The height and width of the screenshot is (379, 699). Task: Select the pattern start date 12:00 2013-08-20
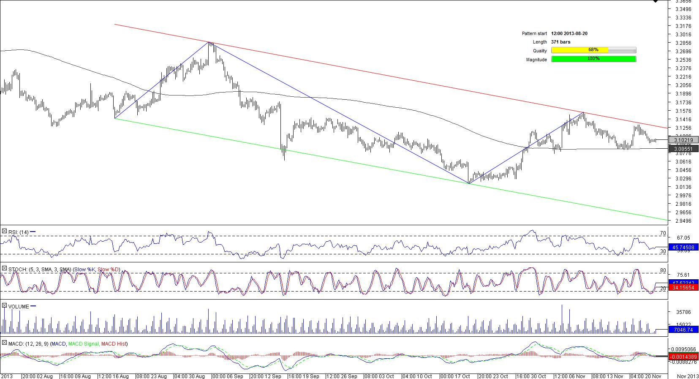(569, 33)
